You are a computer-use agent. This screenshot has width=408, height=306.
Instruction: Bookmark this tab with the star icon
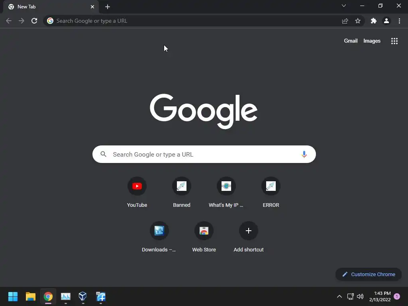pyautogui.click(x=358, y=21)
